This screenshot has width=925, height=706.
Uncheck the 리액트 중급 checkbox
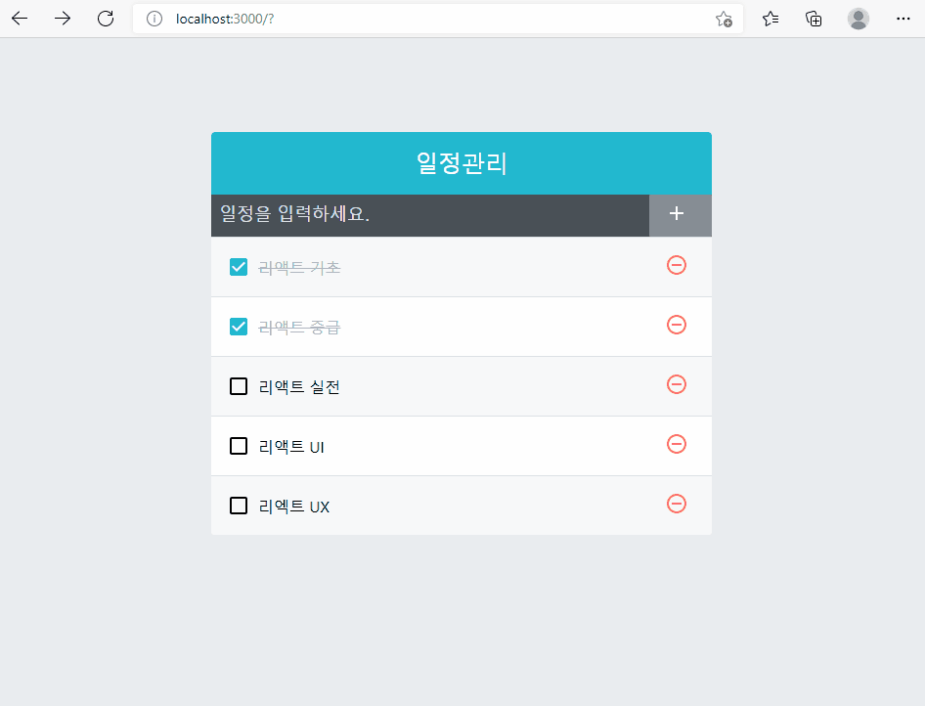click(x=239, y=327)
